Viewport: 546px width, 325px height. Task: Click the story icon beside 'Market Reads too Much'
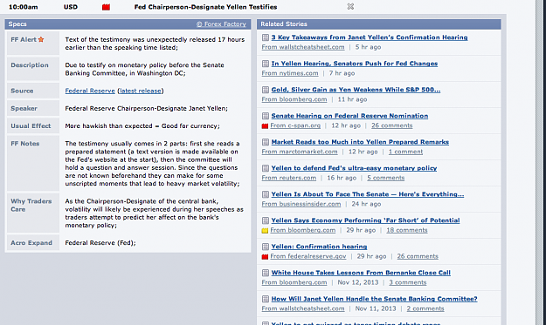266,142
